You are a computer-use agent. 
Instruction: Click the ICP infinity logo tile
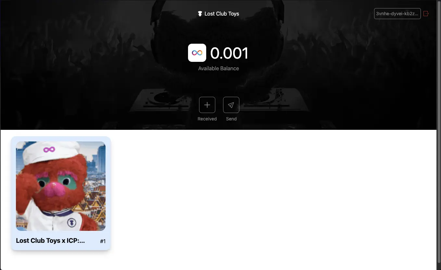click(x=197, y=53)
